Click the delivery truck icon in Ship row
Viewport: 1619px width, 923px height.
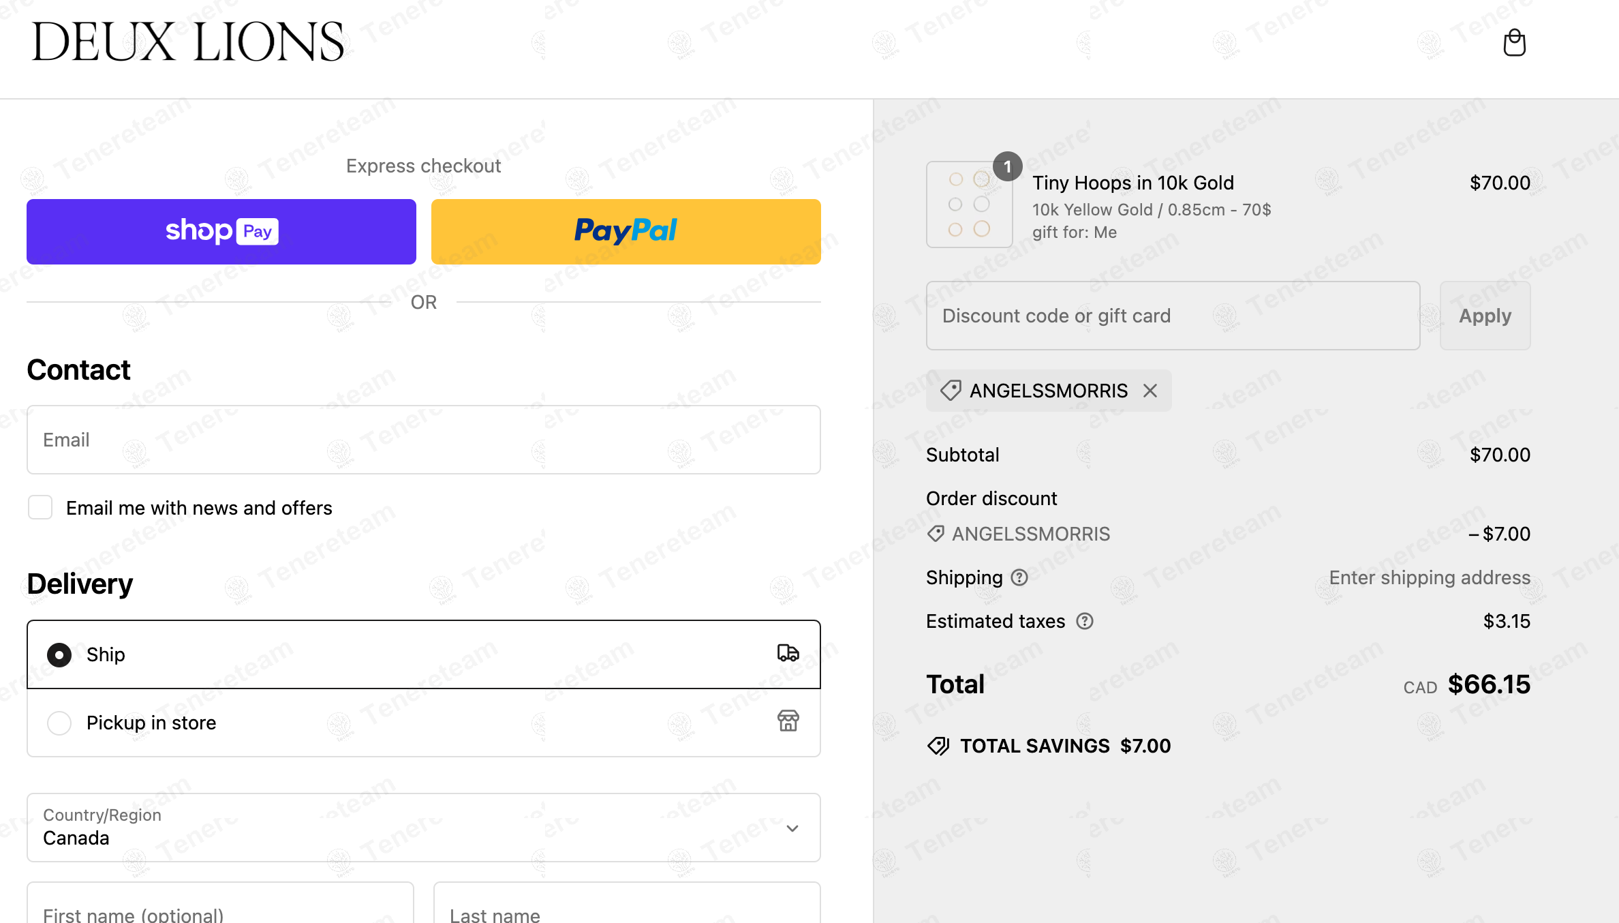[788, 653]
